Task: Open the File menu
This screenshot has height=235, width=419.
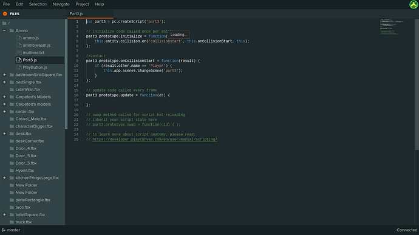Action: point(6,4)
